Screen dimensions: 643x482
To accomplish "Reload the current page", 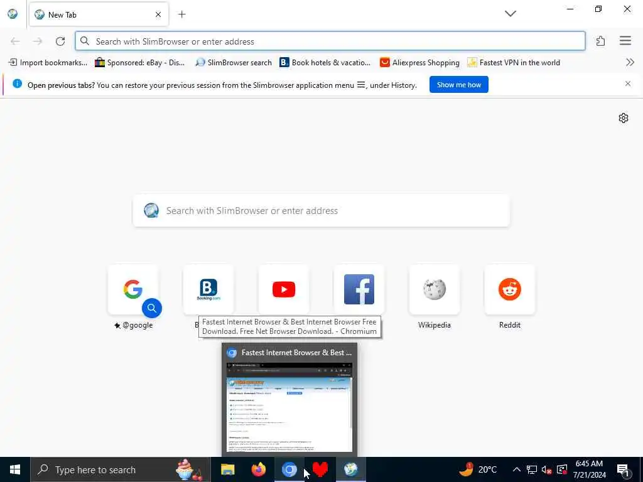I will [60, 41].
